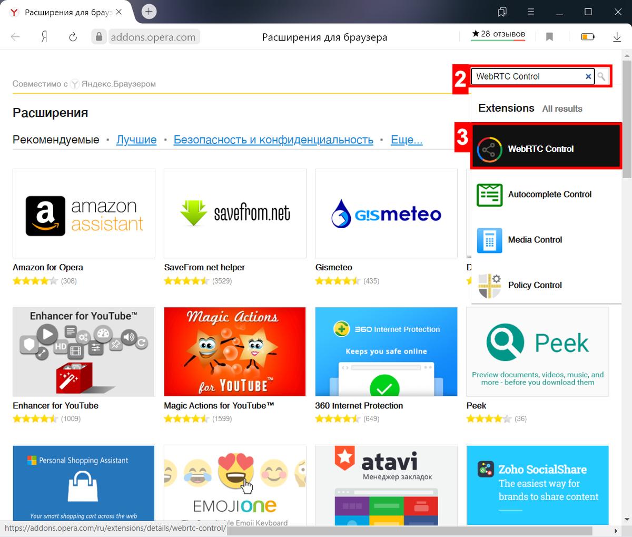The width and height of the screenshot is (632, 537).
Task: Click the Magic Actions for YouTube™ title
Action: pos(219,405)
